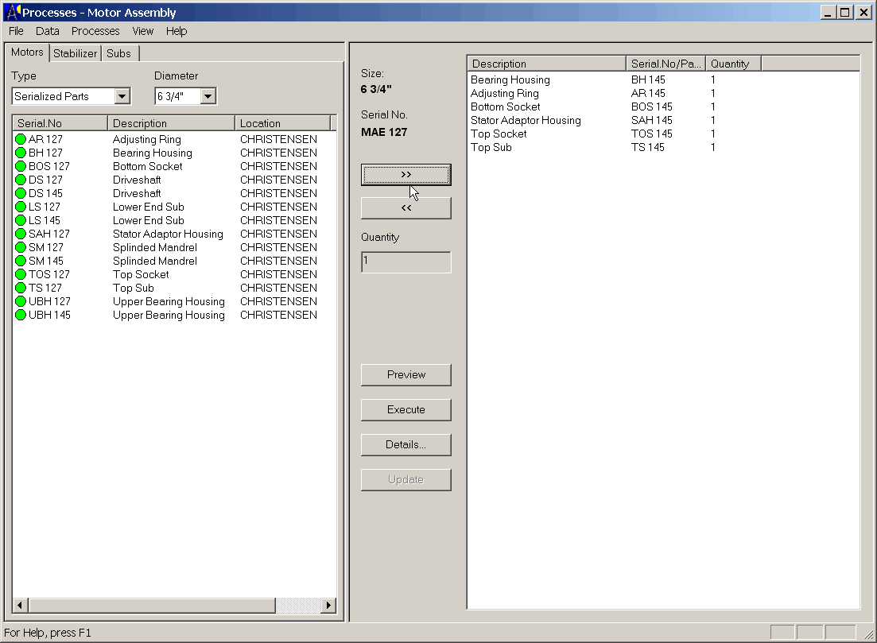This screenshot has height=643, width=877.
Task: Click green status icon for UBH 145
Action: click(x=21, y=315)
